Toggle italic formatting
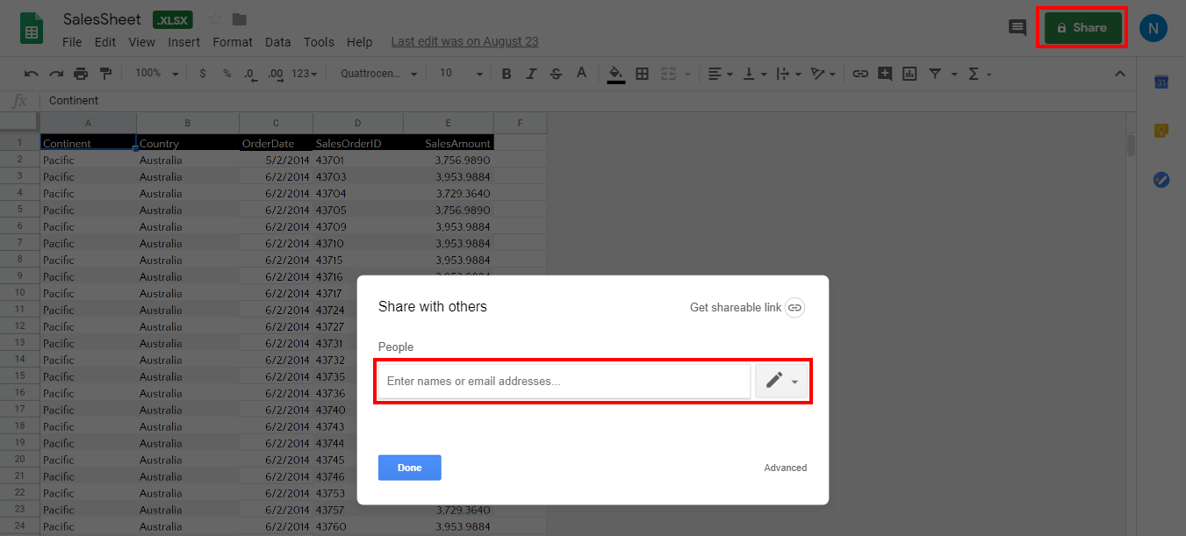The height and width of the screenshot is (536, 1186). click(x=531, y=73)
